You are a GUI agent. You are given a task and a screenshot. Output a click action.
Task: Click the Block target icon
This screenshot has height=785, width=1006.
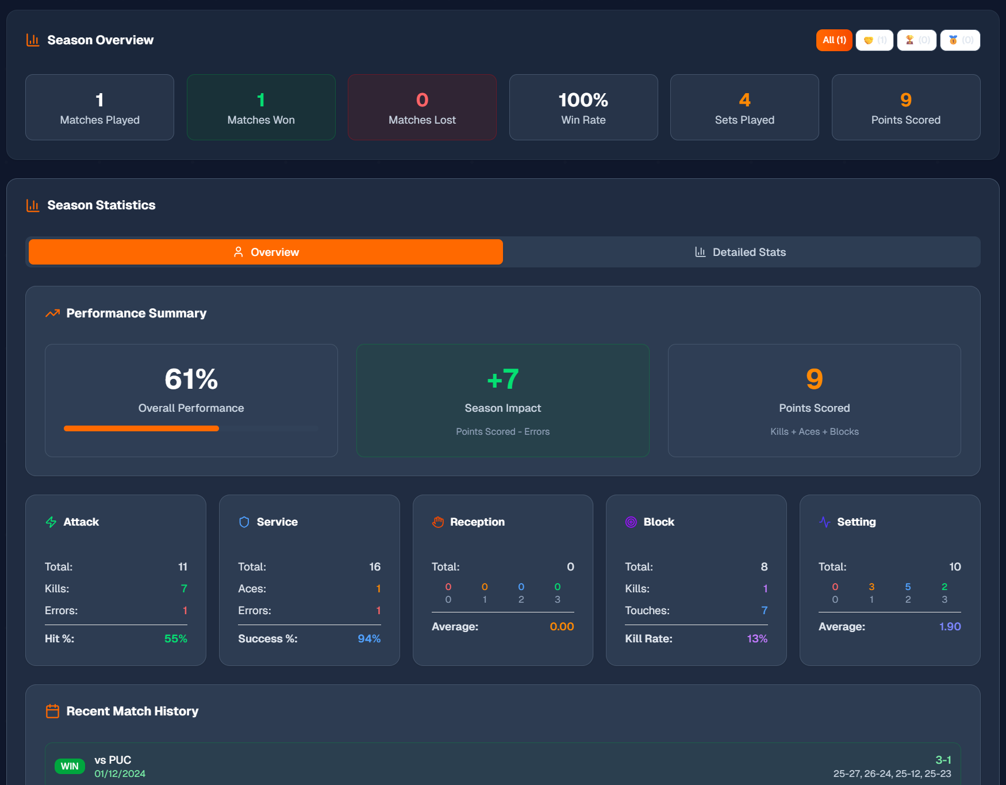click(x=631, y=522)
